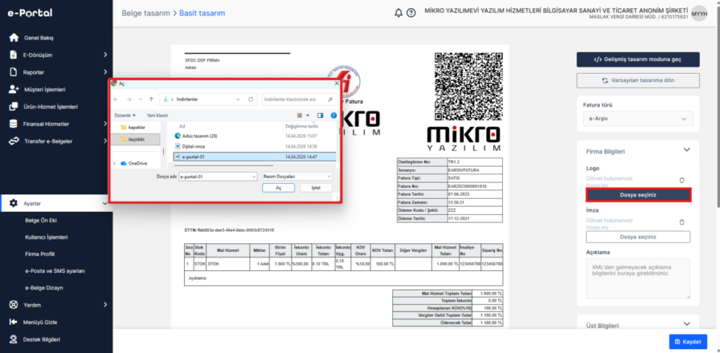
Task: Click the Müşteri İşlemleri person icon
Action: pos(14,89)
